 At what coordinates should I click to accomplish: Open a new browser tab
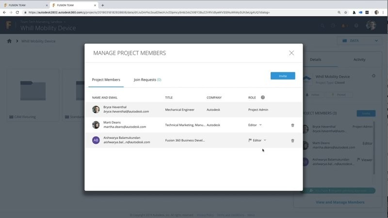click(102, 5)
